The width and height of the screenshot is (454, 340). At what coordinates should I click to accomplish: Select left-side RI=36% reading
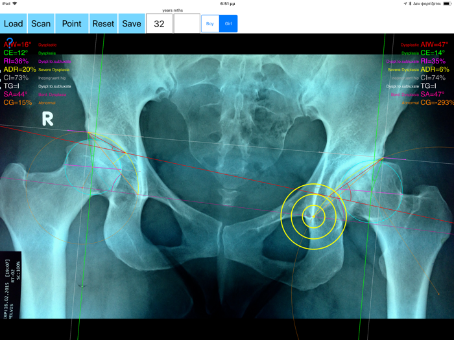(16, 61)
